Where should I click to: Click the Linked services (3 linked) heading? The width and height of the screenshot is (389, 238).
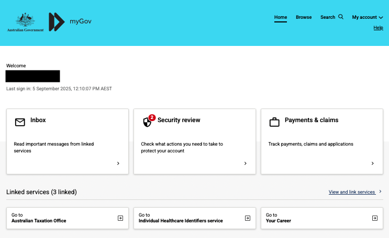click(41, 192)
